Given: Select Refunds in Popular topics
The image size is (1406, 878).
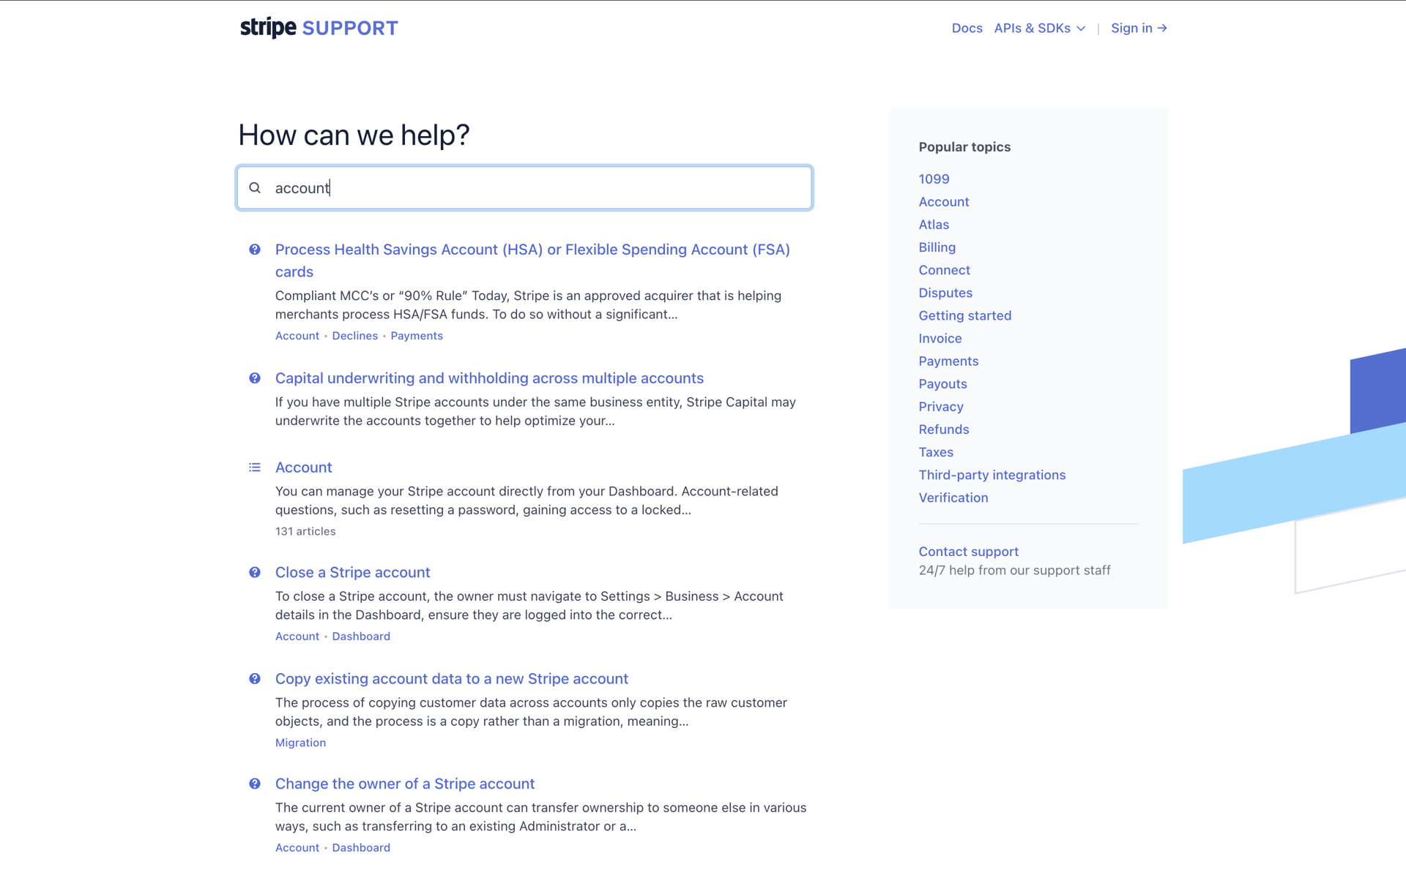Looking at the screenshot, I should pyautogui.click(x=944, y=429).
